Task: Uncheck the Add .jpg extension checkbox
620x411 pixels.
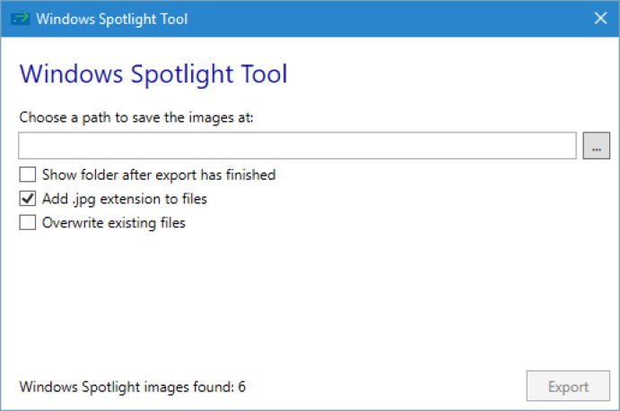Action: pos(28,199)
